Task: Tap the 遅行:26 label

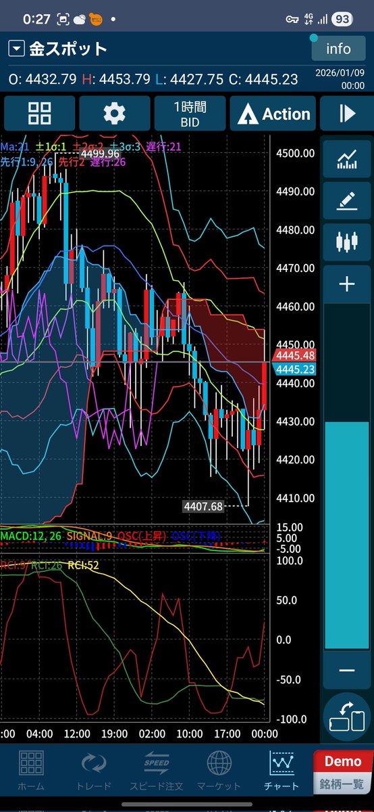Action: [x=109, y=162]
